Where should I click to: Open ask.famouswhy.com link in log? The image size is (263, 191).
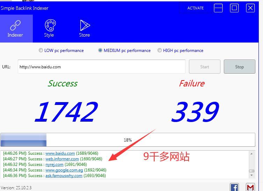tap(64, 176)
